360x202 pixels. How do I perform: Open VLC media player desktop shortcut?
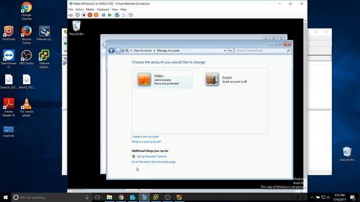click(x=26, y=107)
